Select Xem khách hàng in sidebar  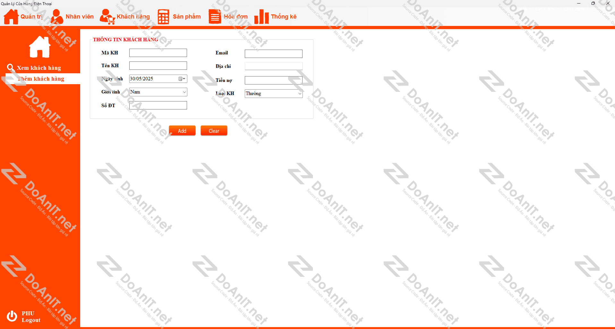pos(39,68)
